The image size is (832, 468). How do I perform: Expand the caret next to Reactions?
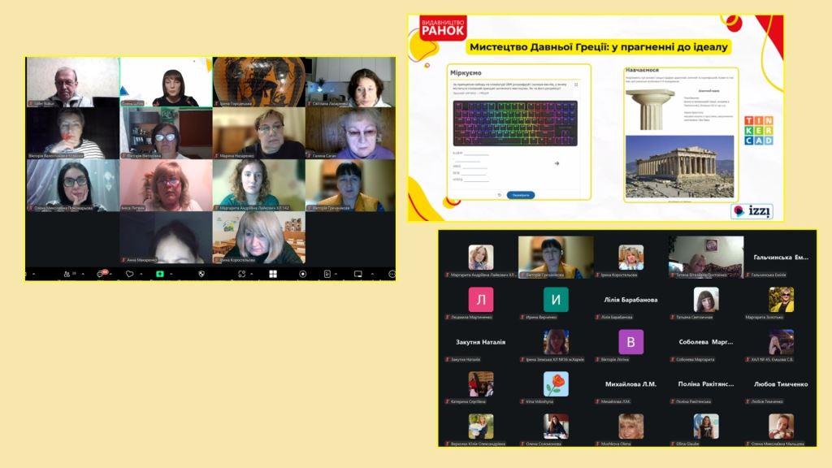pyautogui.click(x=141, y=274)
